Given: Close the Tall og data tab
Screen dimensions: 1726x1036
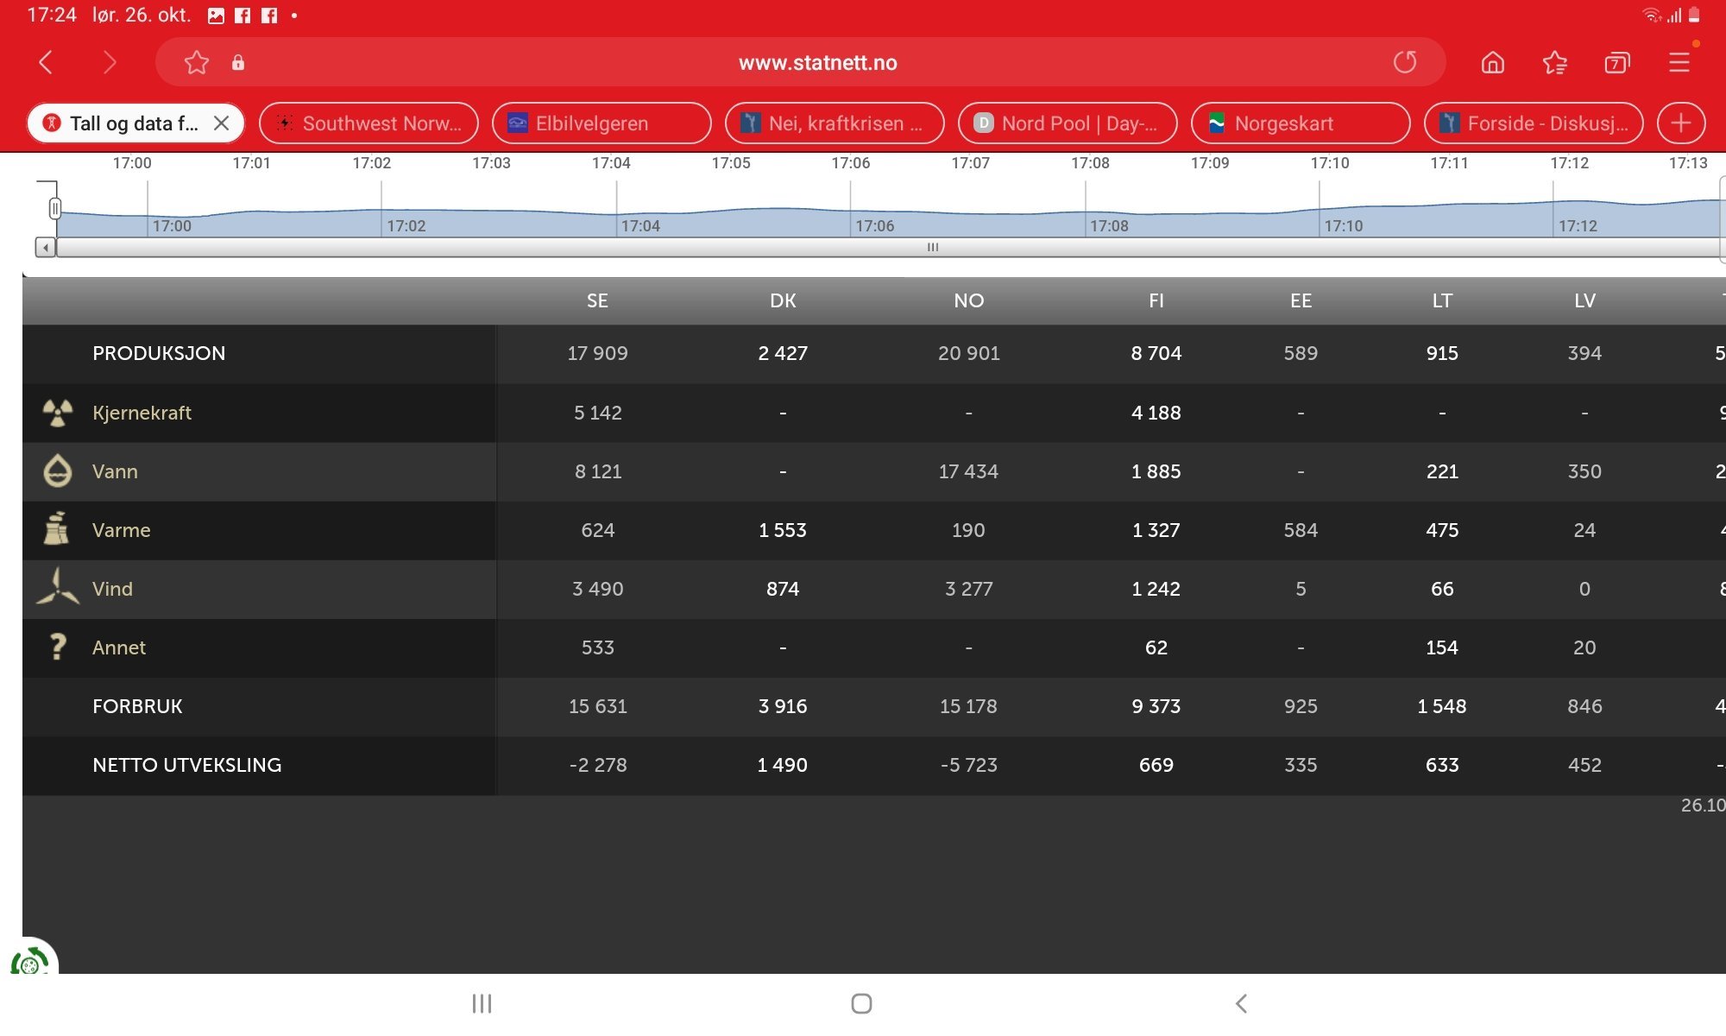Looking at the screenshot, I should point(221,123).
